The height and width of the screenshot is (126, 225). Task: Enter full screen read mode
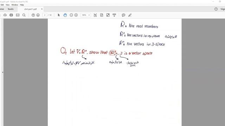(x=108, y=15)
